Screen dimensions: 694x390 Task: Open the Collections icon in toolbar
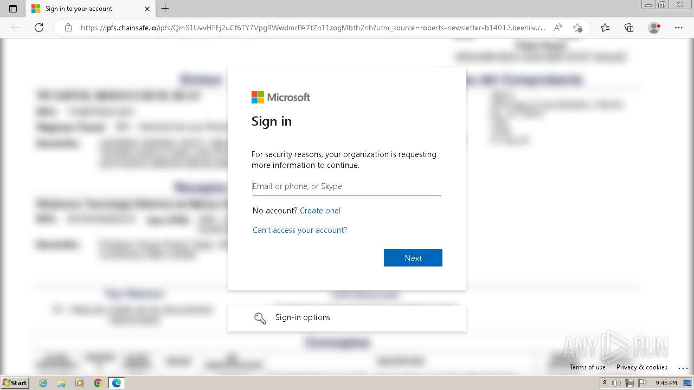[x=629, y=28]
